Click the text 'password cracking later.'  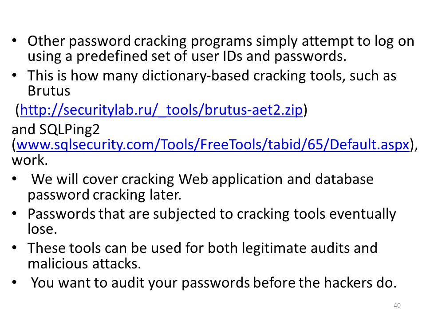(x=104, y=195)
